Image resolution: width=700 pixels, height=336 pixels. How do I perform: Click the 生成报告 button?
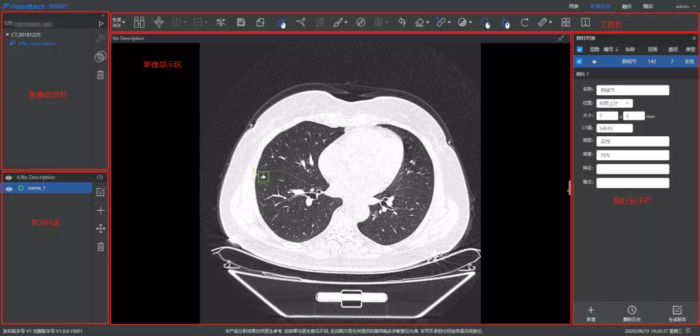[677, 314]
